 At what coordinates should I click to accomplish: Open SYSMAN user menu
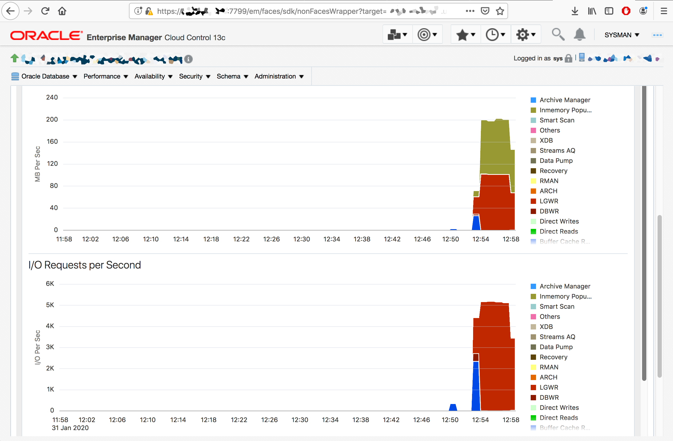click(x=622, y=35)
